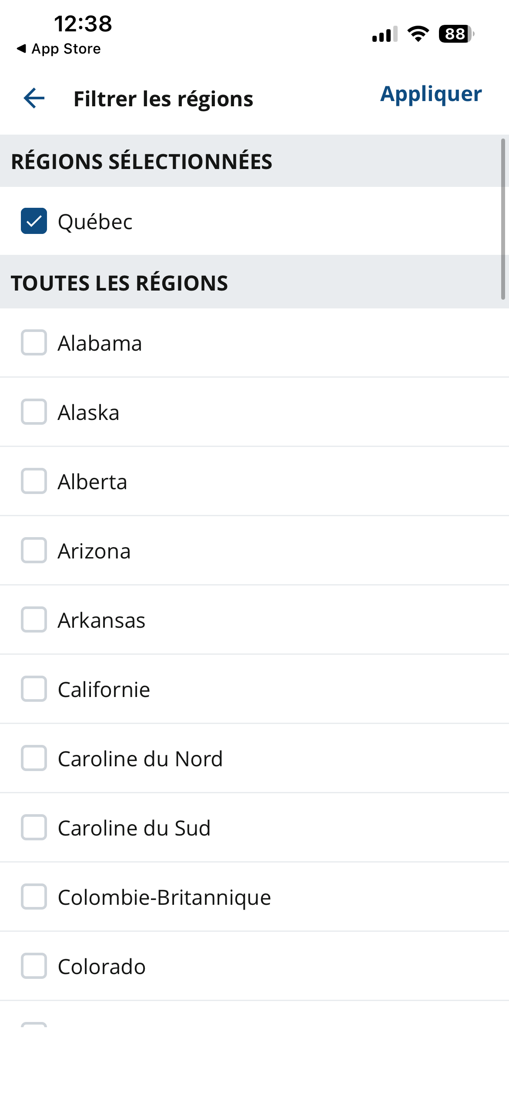Check the Caroline du Sud box

click(34, 828)
